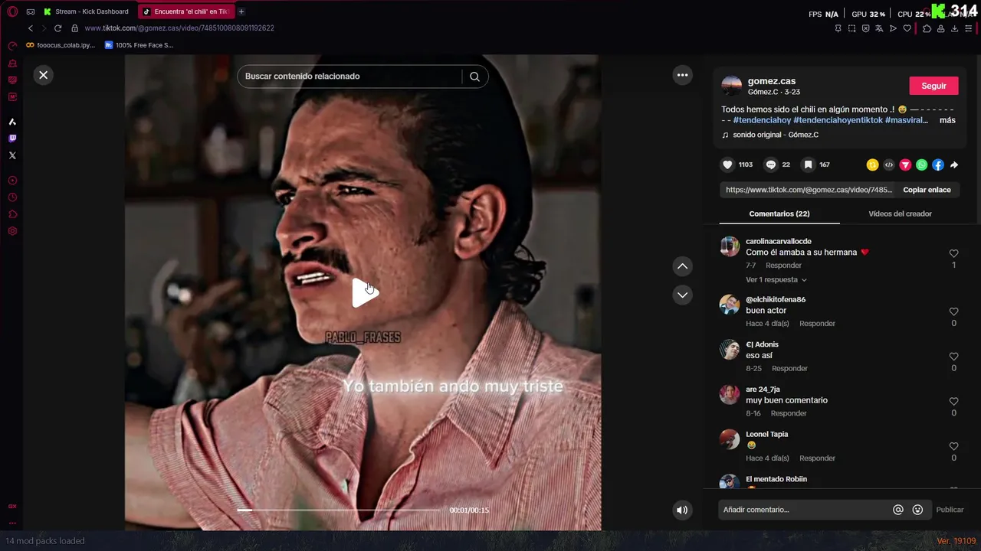Focus the tiktok.com address bar
Screen dimensions: 981x551
tap(179, 28)
